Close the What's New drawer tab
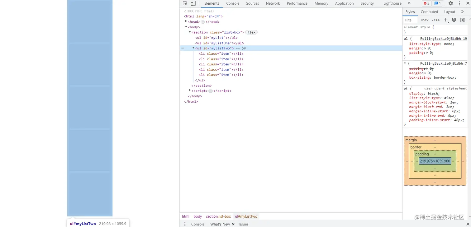The width and height of the screenshot is (471, 227). click(x=233, y=224)
